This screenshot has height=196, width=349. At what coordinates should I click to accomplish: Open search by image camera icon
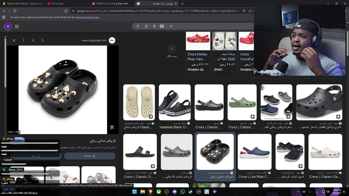pos(146,26)
